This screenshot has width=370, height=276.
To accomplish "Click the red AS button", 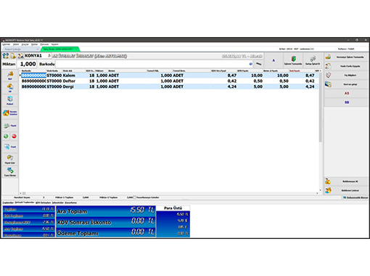I will click(347, 93).
